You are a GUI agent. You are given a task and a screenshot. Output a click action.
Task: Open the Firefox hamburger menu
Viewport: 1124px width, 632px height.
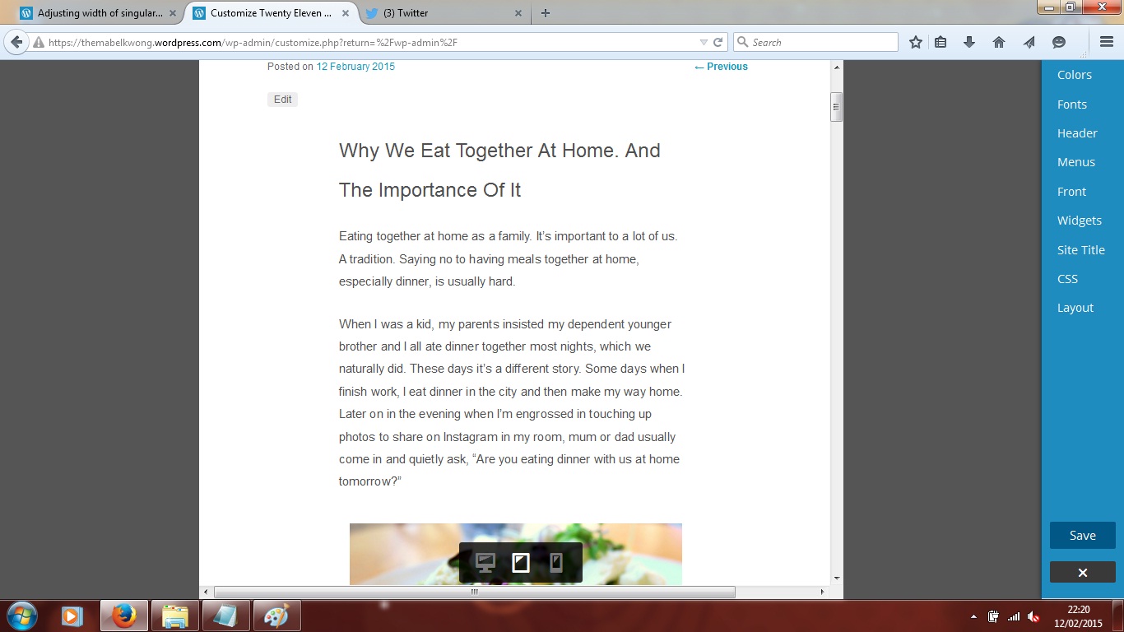[x=1106, y=42]
